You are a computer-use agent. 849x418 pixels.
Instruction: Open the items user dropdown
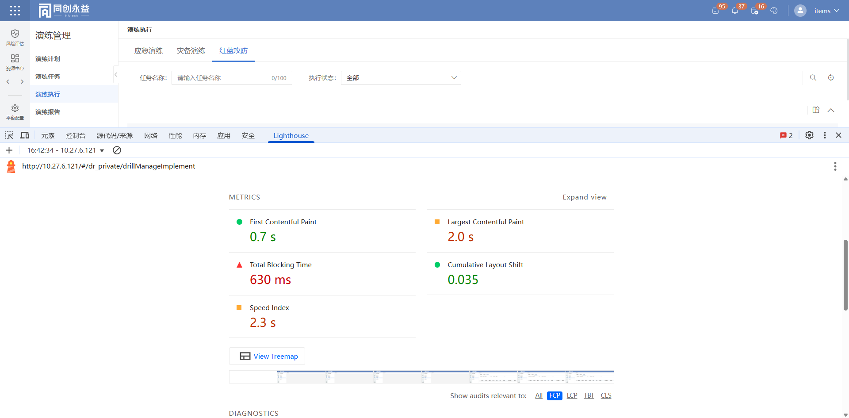point(826,11)
